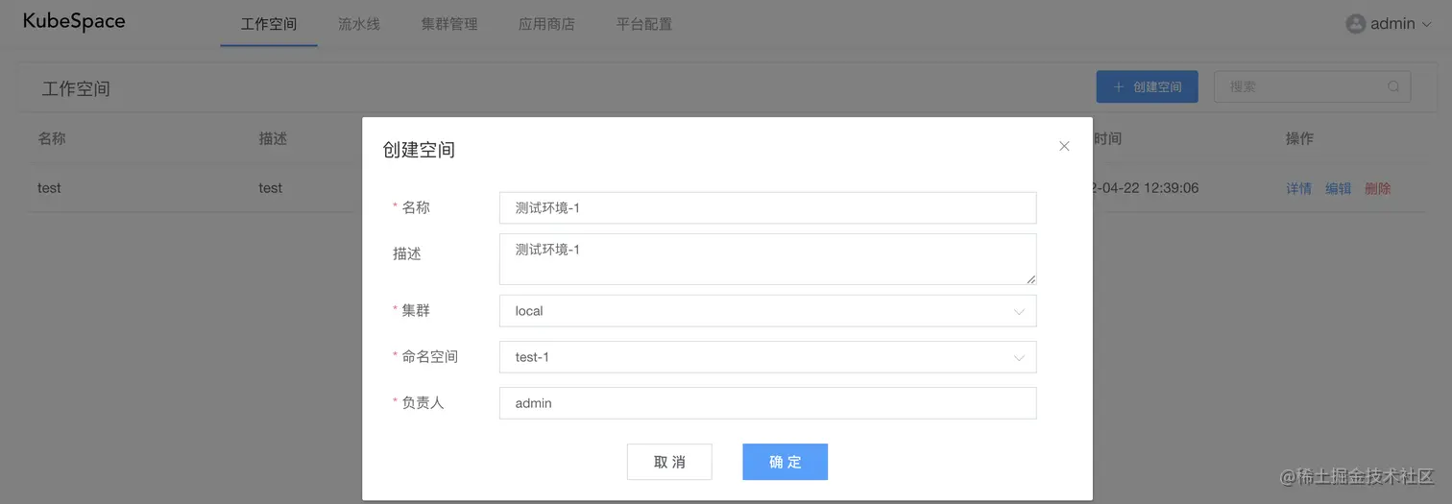
Task: Open the 集群 dropdown showing local
Action: point(767,311)
